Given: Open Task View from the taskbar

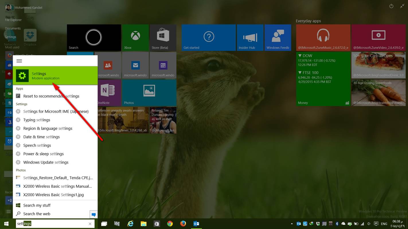Looking at the screenshot, I should coord(104,224).
